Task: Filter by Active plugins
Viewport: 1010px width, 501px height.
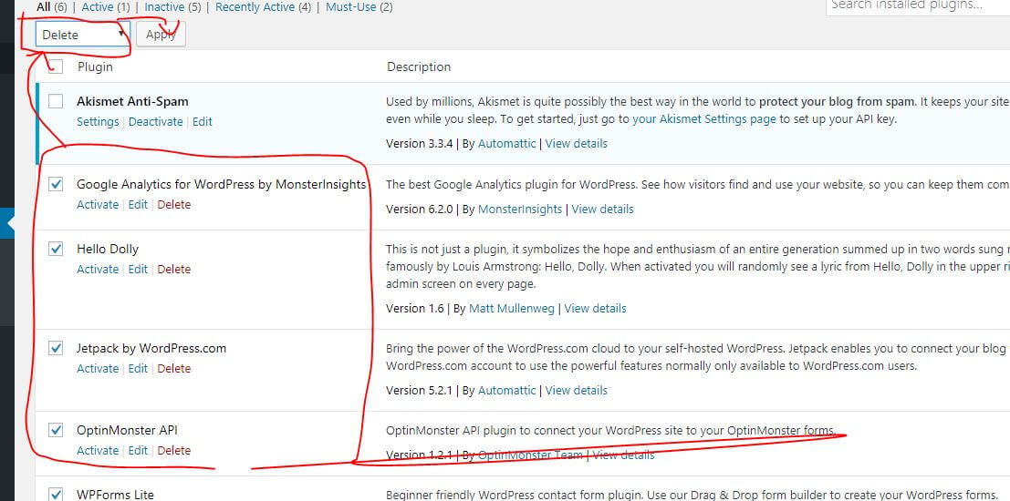Action: (x=106, y=7)
